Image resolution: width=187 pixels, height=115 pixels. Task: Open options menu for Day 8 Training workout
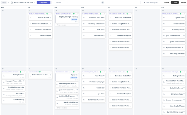pos(185,72)
